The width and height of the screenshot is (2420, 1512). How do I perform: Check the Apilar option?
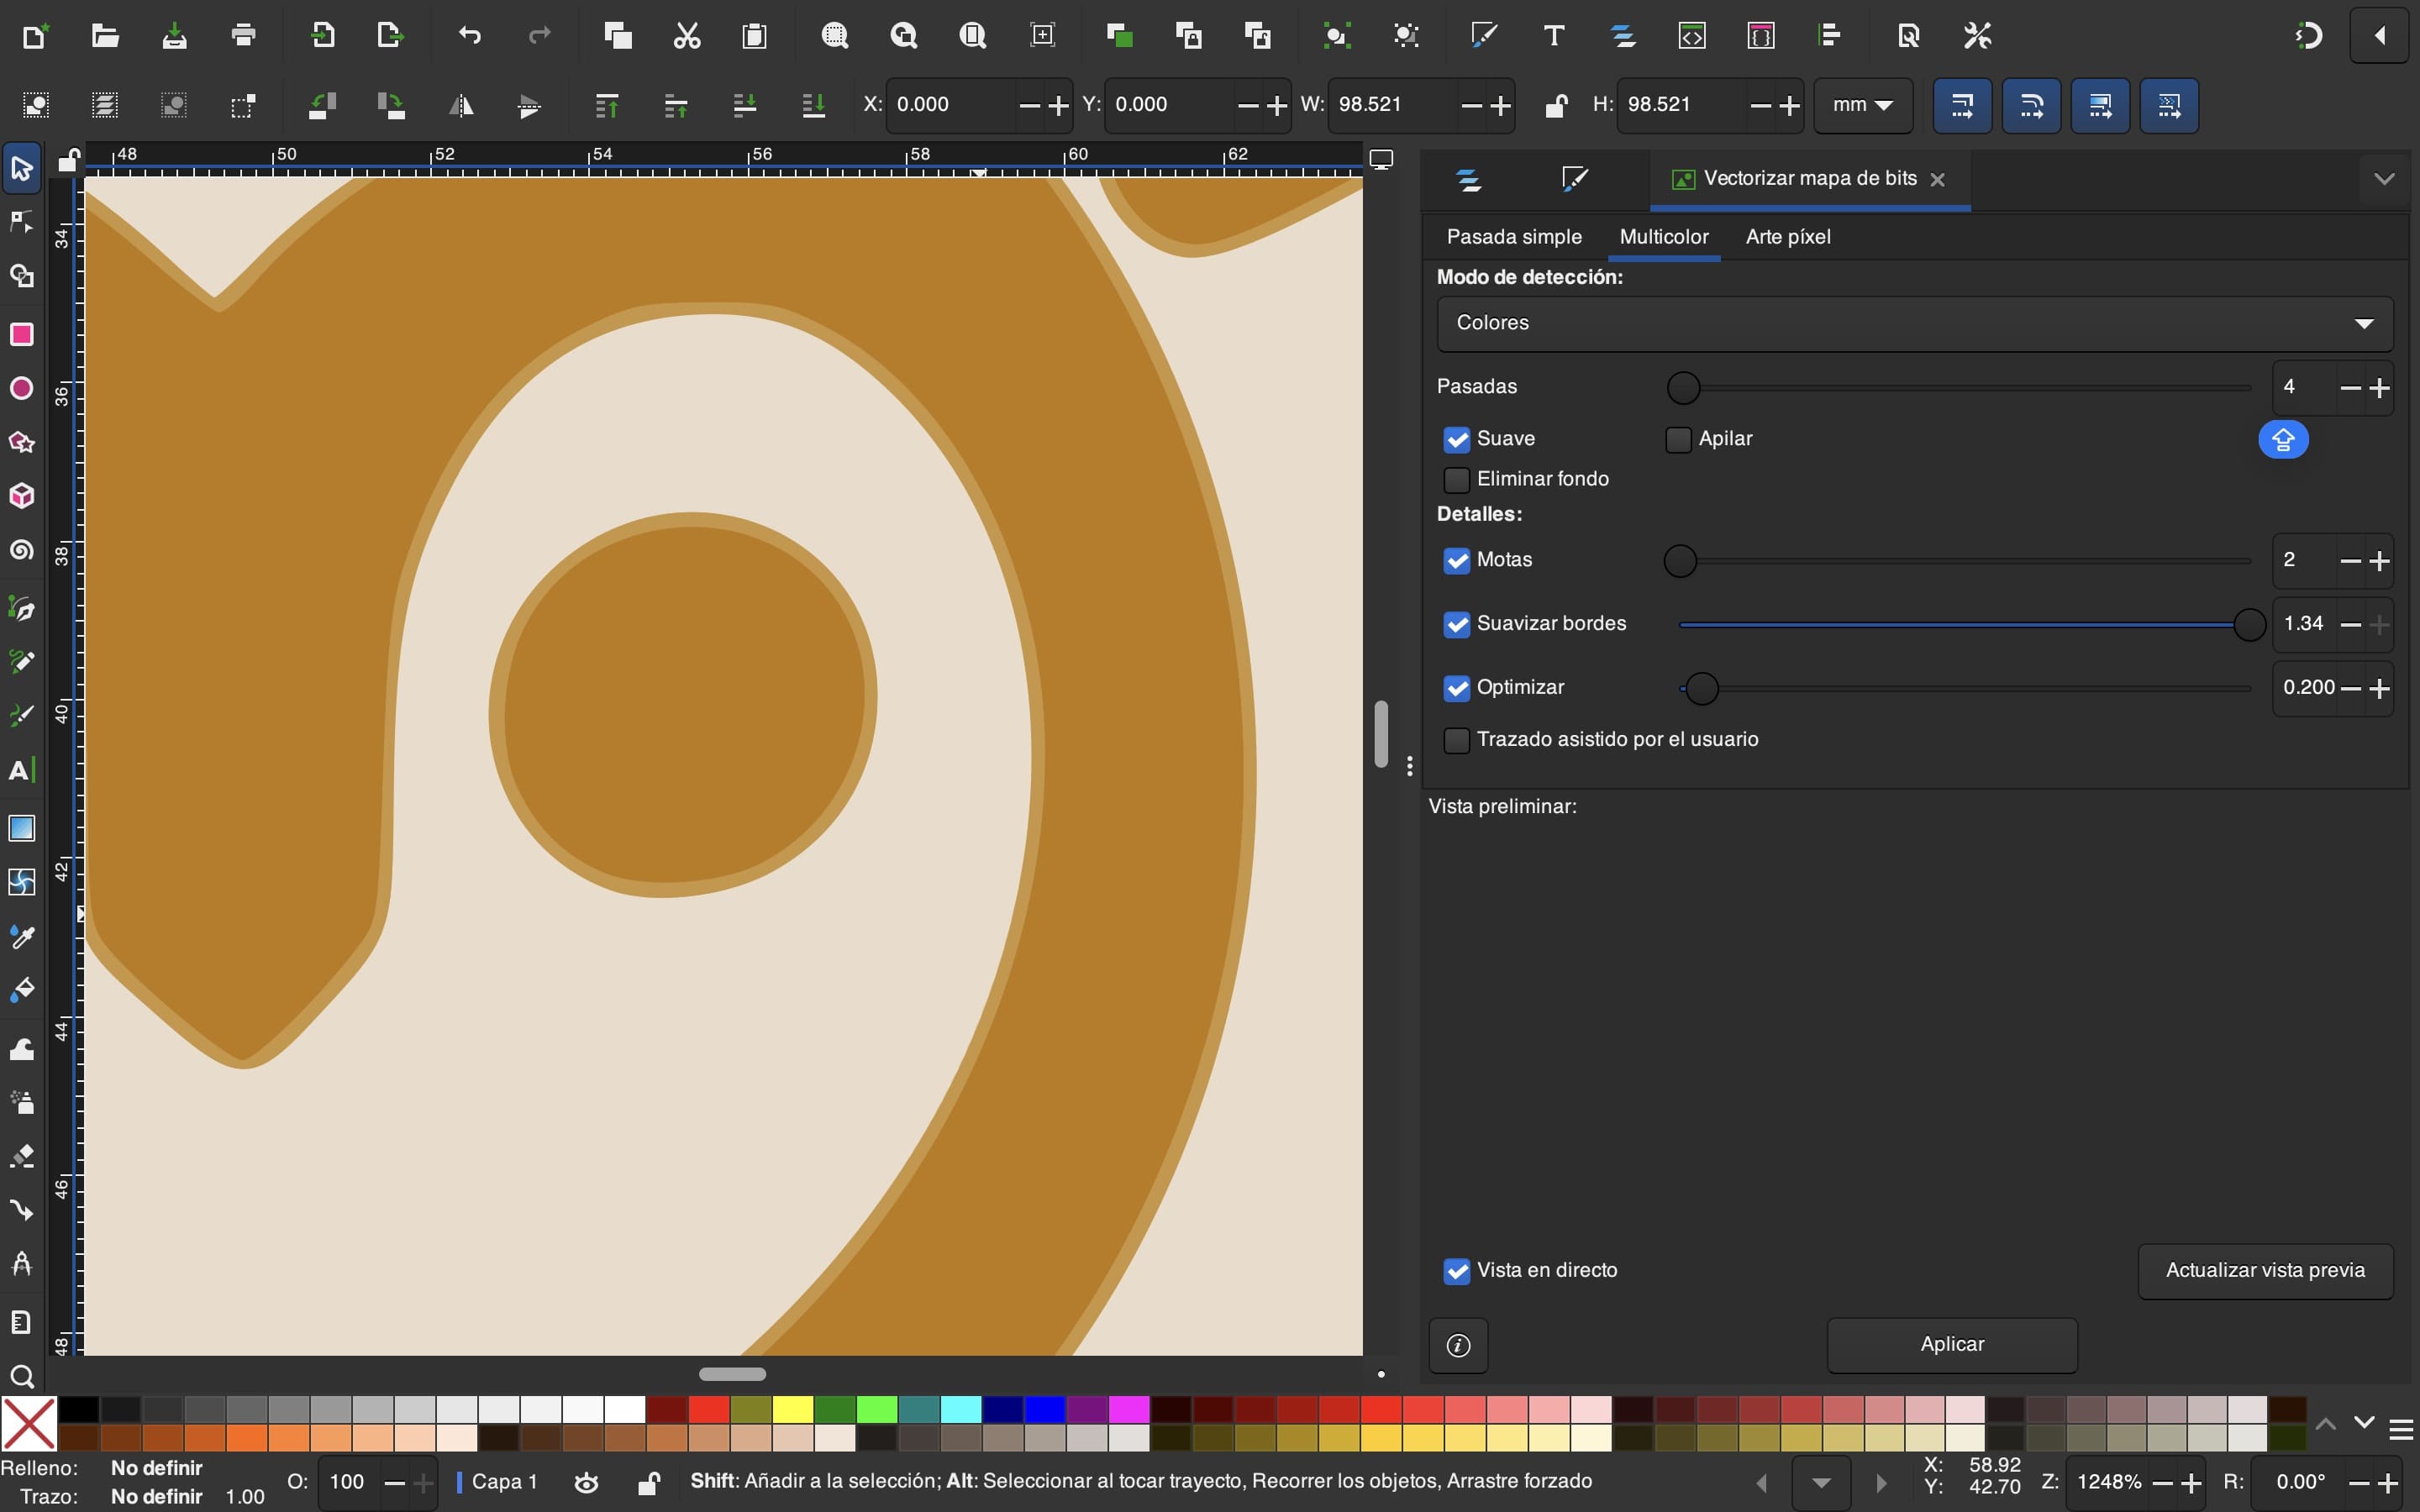tap(1678, 440)
